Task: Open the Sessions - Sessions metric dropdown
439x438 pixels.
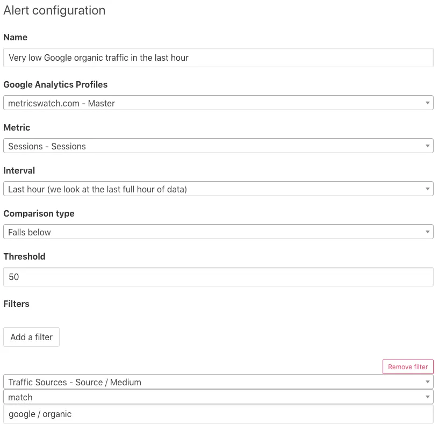Action: point(215,146)
